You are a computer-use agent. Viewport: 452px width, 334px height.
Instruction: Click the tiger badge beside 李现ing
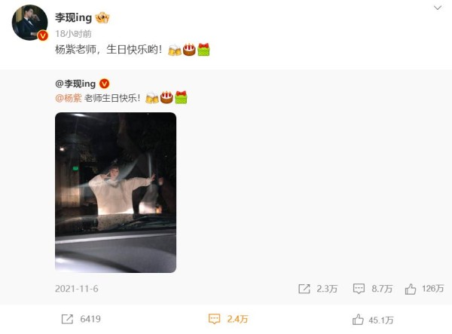click(x=102, y=18)
